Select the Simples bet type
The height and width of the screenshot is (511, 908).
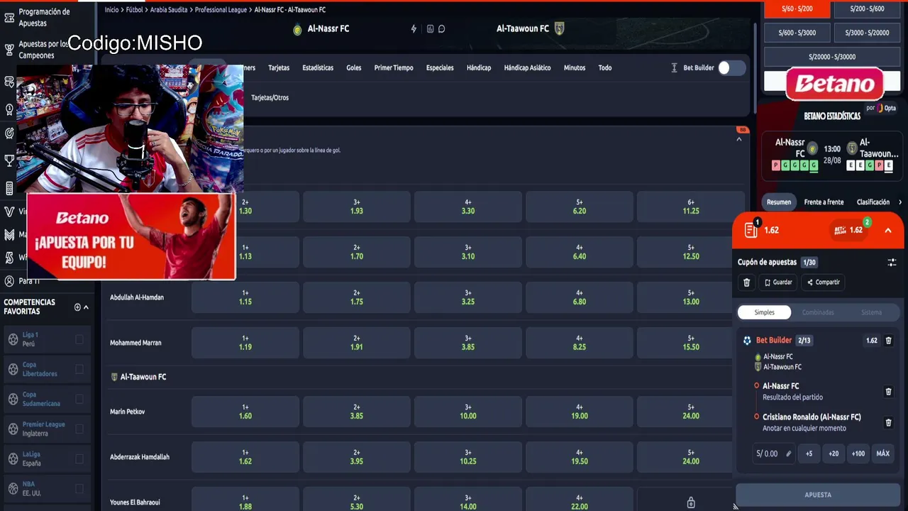[x=765, y=312]
